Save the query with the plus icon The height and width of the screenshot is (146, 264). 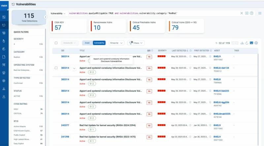247,13
